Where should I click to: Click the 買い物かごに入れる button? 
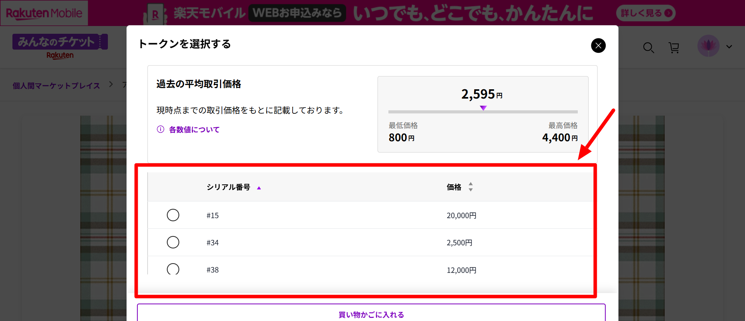coord(371,314)
